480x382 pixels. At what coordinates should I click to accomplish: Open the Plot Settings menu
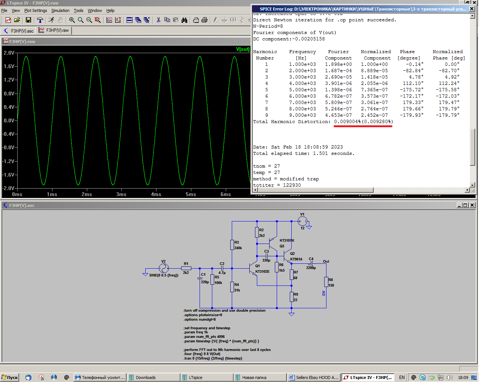point(36,10)
